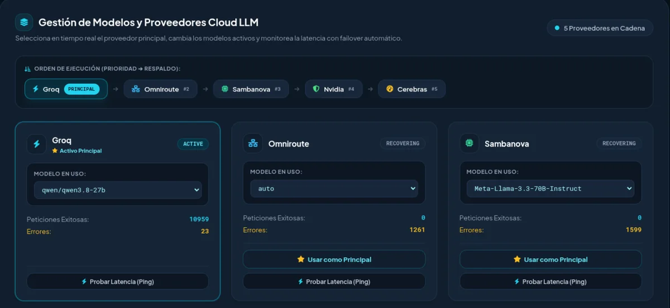The width and height of the screenshot is (670, 308).
Task: Click Sambanova Peticiones Exitosas value 0
Action: [640, 218]
